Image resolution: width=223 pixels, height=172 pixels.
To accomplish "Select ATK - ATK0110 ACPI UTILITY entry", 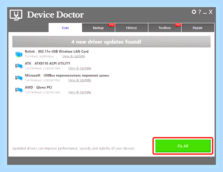I will pos(47,63).
